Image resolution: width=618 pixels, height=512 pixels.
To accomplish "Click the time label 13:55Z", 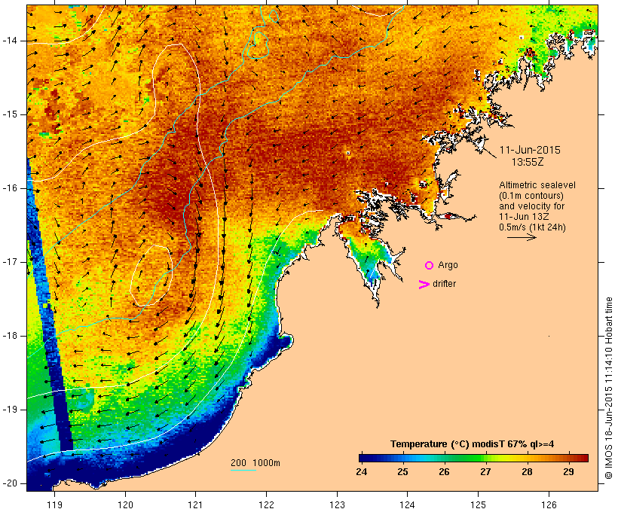I will click(528, 162).
